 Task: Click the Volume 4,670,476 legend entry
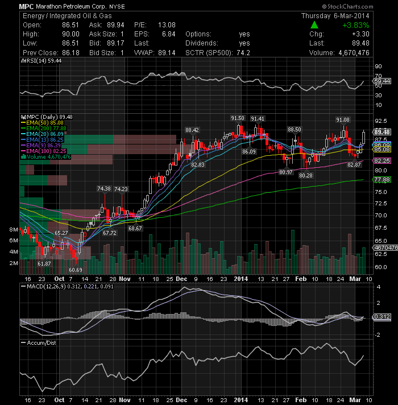(x=45, y=157)
